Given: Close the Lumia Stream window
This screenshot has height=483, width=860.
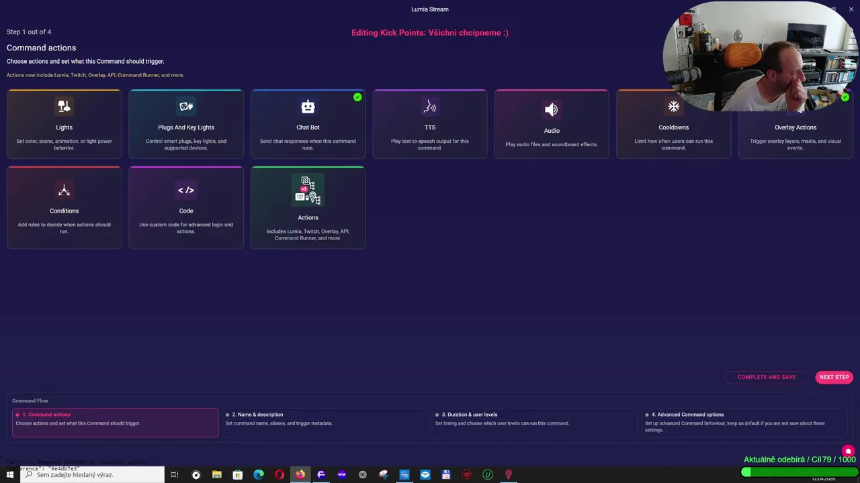Looking at the screenshot, I should tap(851, 9).
